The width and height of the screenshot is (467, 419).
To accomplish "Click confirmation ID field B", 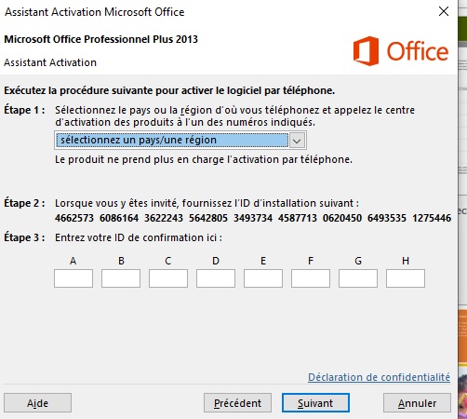I will [121, 278].
